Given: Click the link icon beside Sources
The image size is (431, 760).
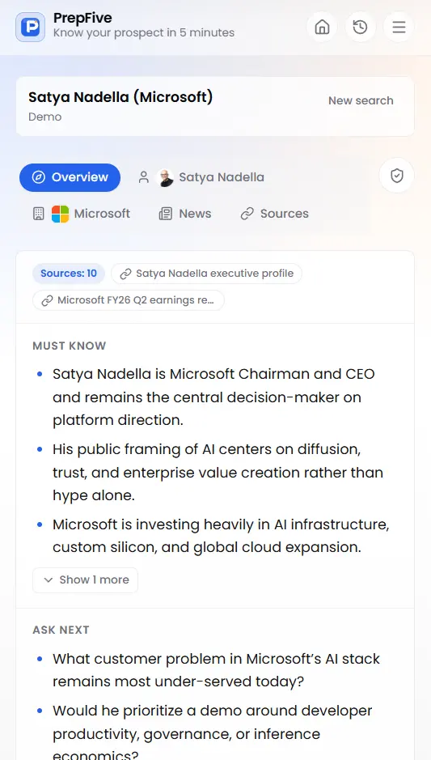Looking at the screenshot, I should point(247,214).
